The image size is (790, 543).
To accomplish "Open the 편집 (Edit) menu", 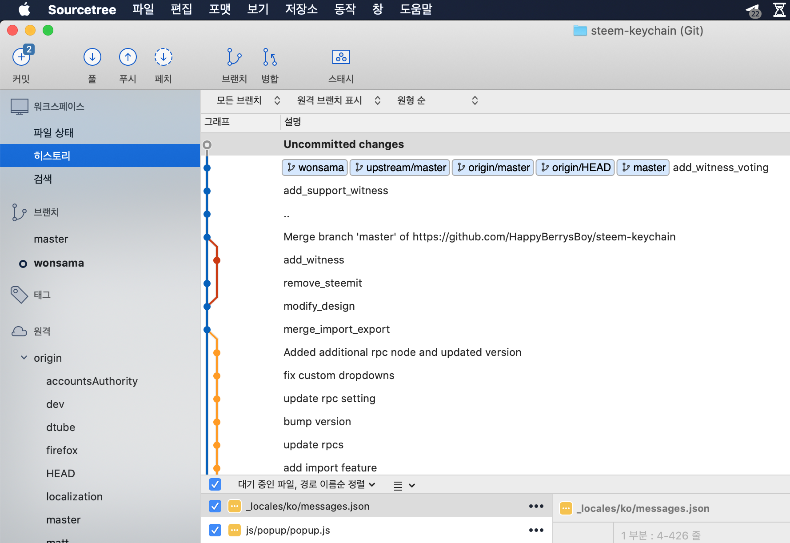I will click(x=181, y=9).
